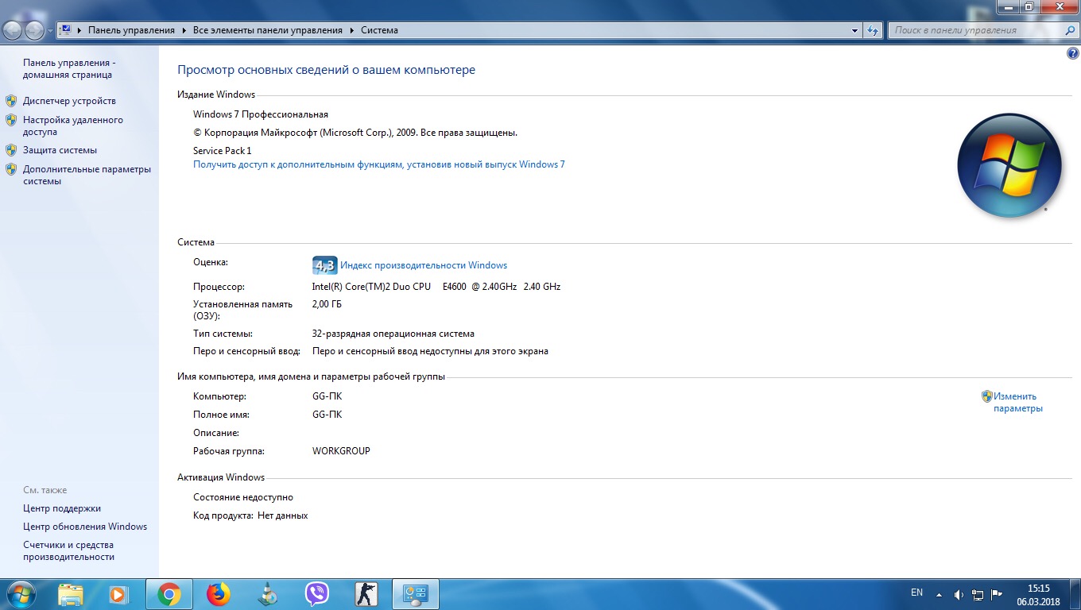
Task: Show hidden tray icons arrow
Action: 940,594
